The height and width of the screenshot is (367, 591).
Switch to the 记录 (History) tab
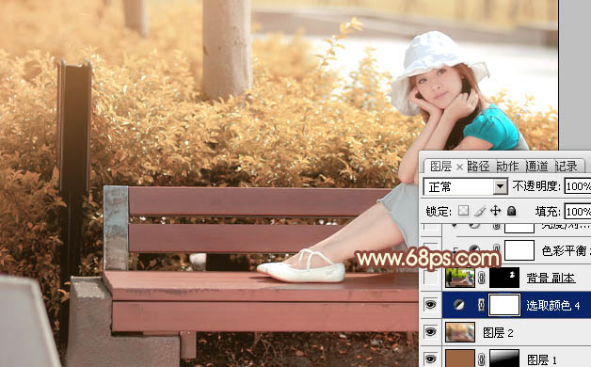pyautogui.click(x=567, y=167)
